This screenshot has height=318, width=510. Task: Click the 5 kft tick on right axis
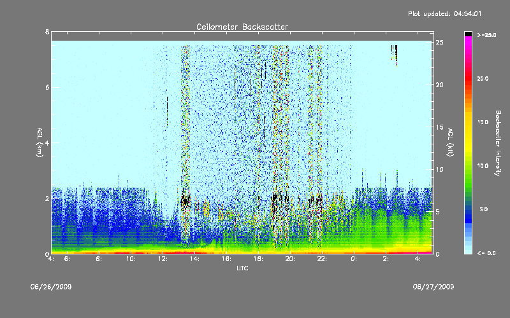[x=438, y=212]
